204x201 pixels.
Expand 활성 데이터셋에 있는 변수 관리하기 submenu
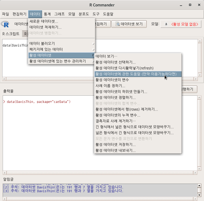[62, 61]
